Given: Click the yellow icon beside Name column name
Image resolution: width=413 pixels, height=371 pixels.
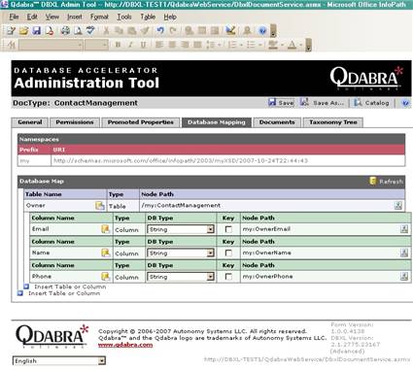Looking at the screenshot, I should tap(105, 253).
